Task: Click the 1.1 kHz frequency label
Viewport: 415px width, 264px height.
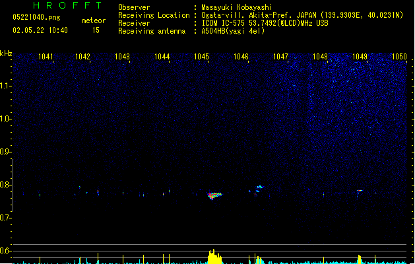Action: 5,86
